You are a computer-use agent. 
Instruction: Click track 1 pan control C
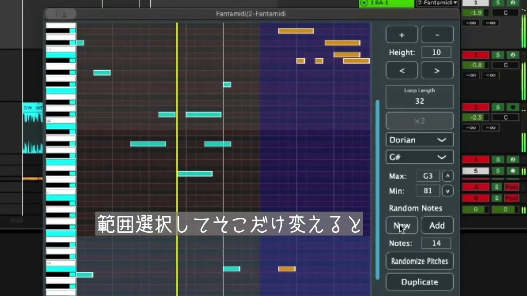coord(506,13)
